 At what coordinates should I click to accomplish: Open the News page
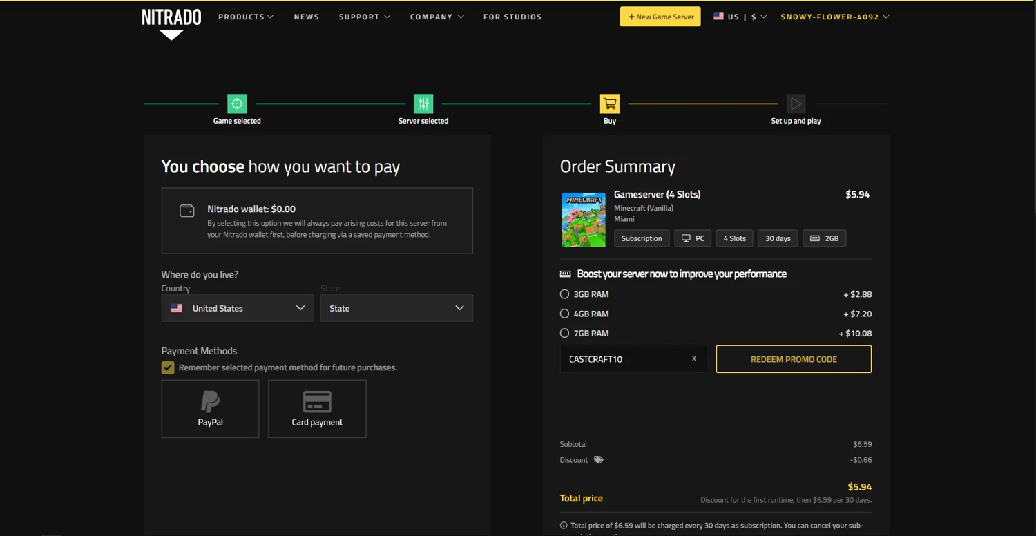pos(307,17)
